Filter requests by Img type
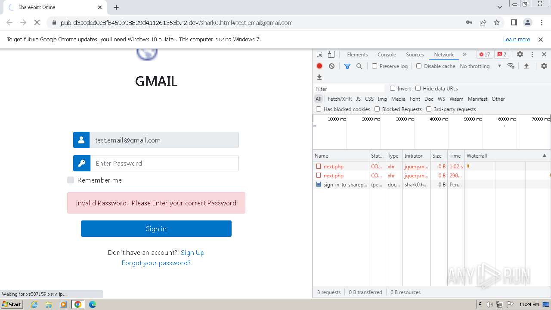 coord(382,99)
